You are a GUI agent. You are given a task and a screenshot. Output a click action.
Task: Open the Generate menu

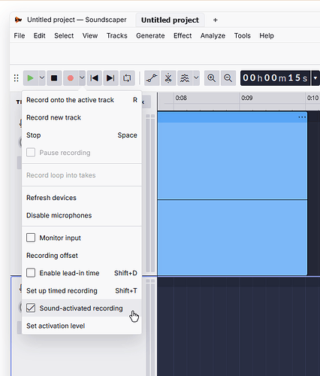150,36
